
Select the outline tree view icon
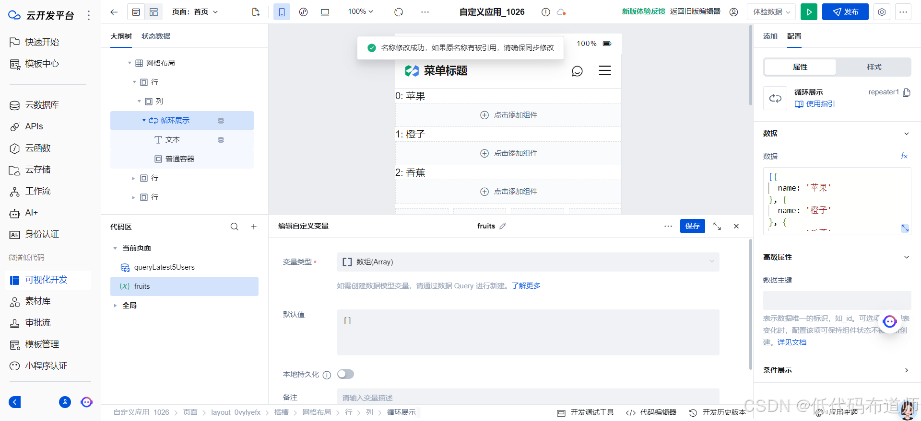coord(136,12)
